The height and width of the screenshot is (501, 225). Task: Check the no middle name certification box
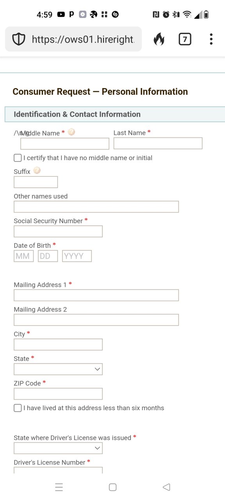point(18,158)
